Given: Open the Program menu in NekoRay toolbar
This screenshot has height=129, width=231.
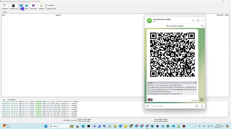Looking at the screenshot, I should tap(5, 7).
